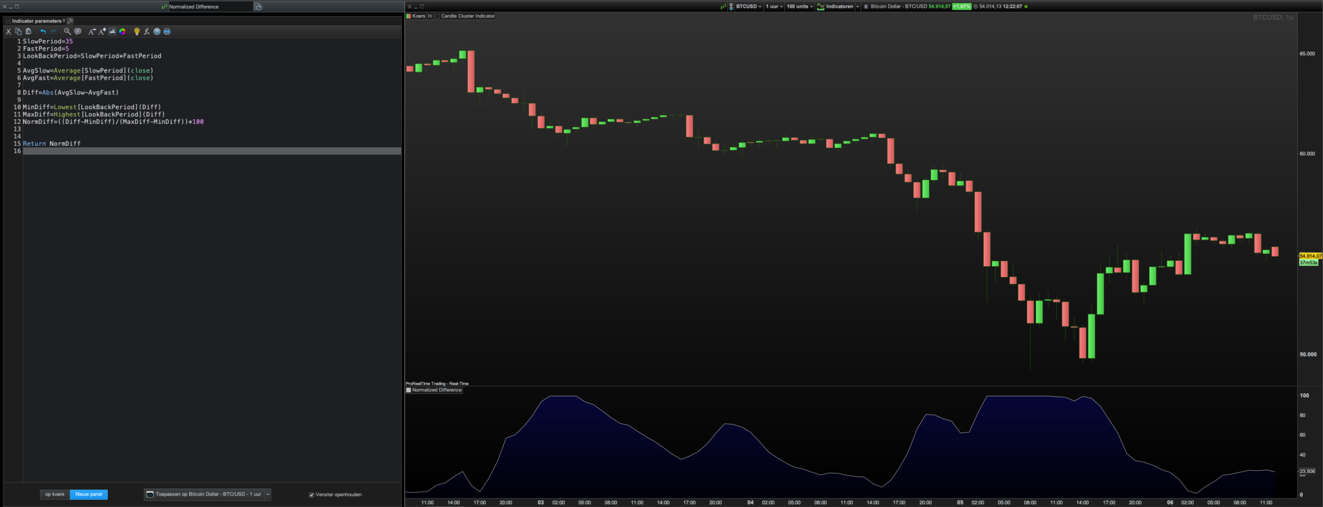Image resolution: width=1323 pixels, height=507 pixels.
Task: Click the '05' date marker on time axis
Action: pos(960,502)
